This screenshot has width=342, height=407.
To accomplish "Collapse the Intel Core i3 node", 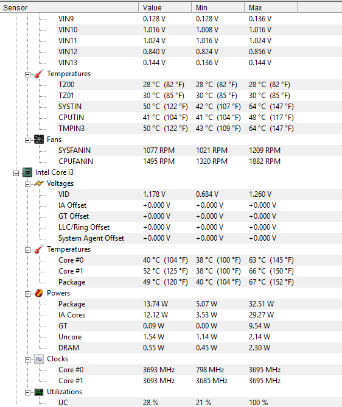I will (16, 173).
